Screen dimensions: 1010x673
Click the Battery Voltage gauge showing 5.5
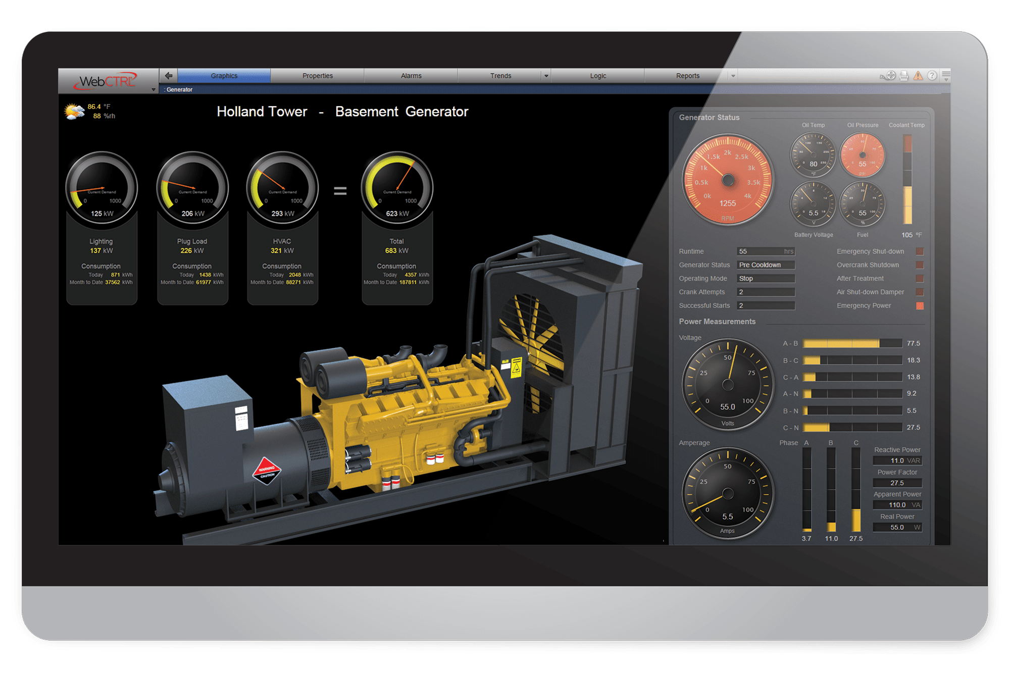click(x=813, y=204)
